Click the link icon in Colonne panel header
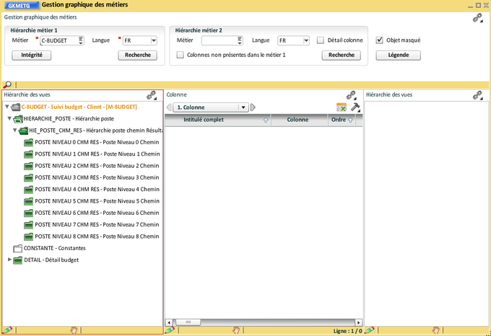Viewport: 491px width, 336px height. pyautogui.click(x=351, y=95)
